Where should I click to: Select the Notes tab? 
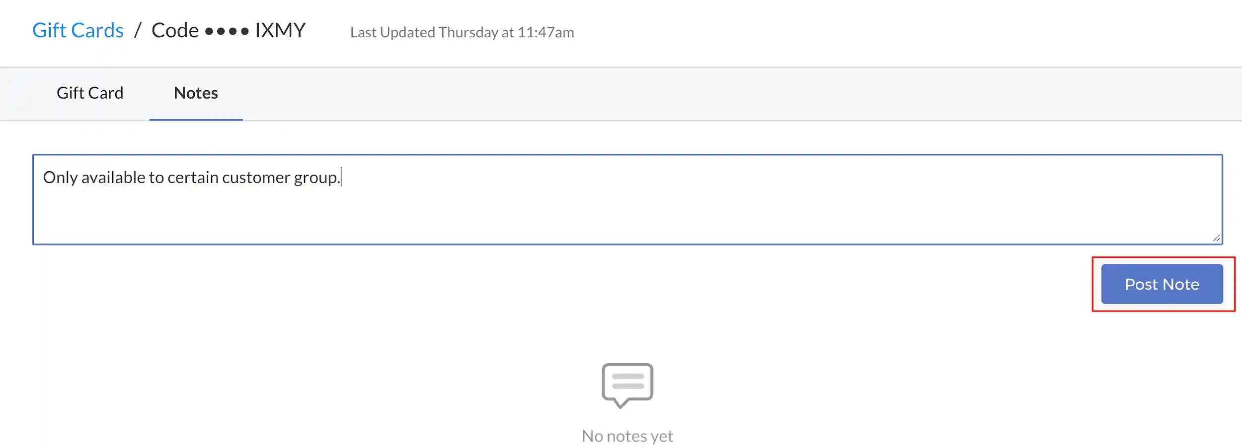click(x=196, y=93)
